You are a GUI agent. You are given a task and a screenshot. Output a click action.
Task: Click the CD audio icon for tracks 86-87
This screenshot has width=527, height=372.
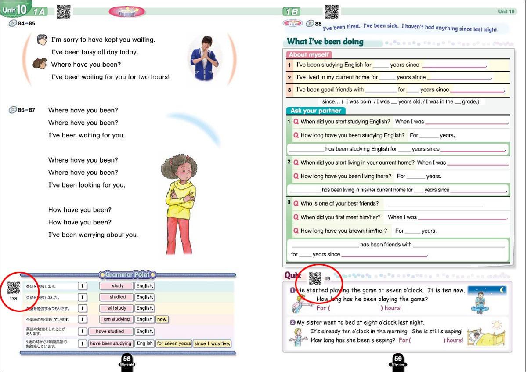[13, 110]
